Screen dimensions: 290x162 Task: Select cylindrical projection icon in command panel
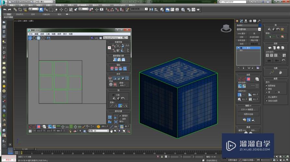(x=274, y=48)
